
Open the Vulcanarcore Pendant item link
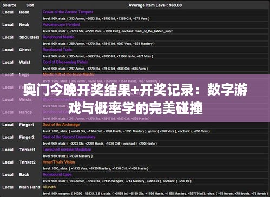click(62, 24)
